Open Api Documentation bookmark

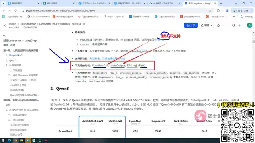[x=39, y=17]
